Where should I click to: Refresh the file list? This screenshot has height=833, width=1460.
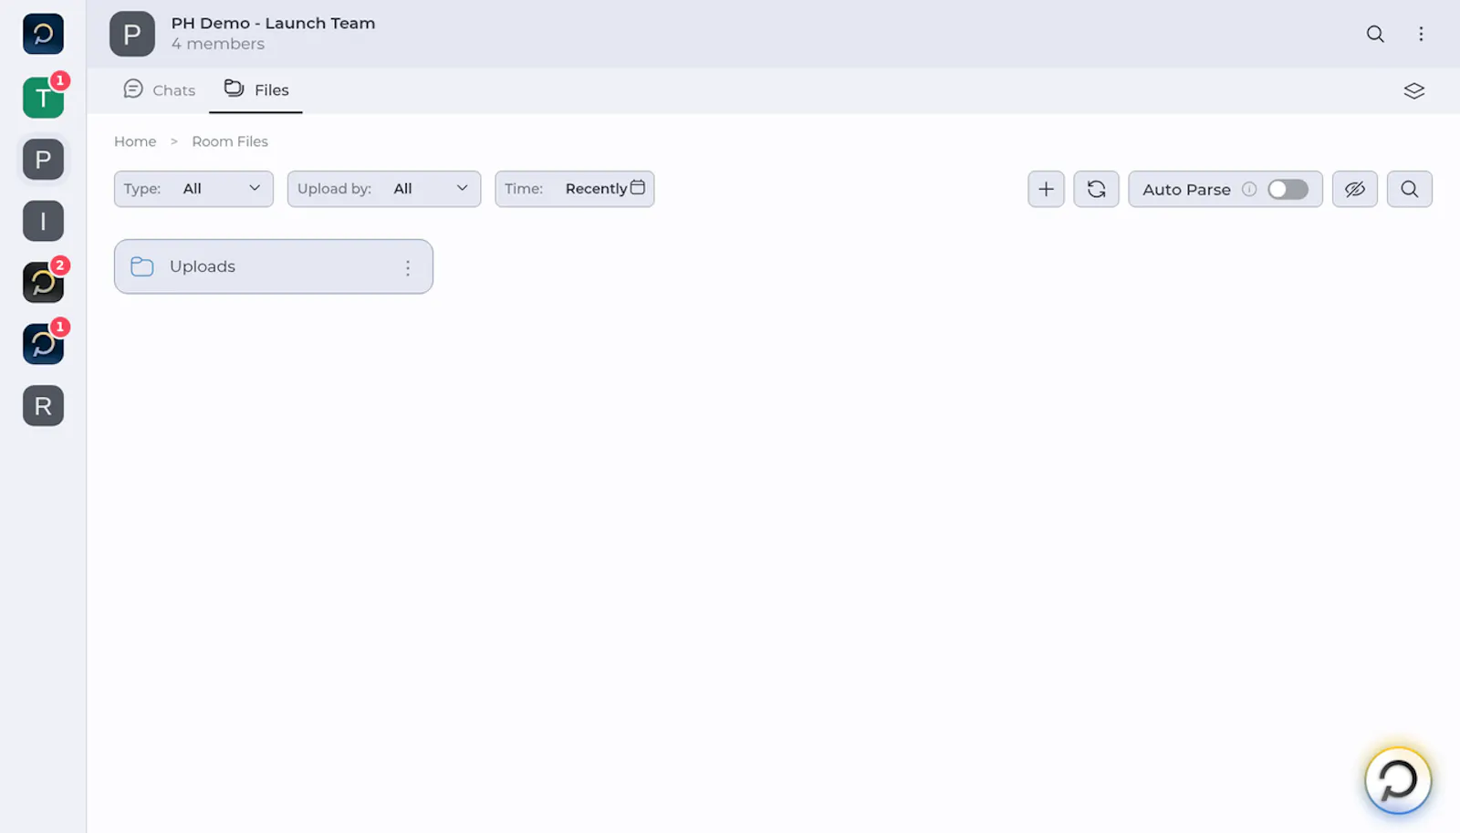(x=1096, y=189)
